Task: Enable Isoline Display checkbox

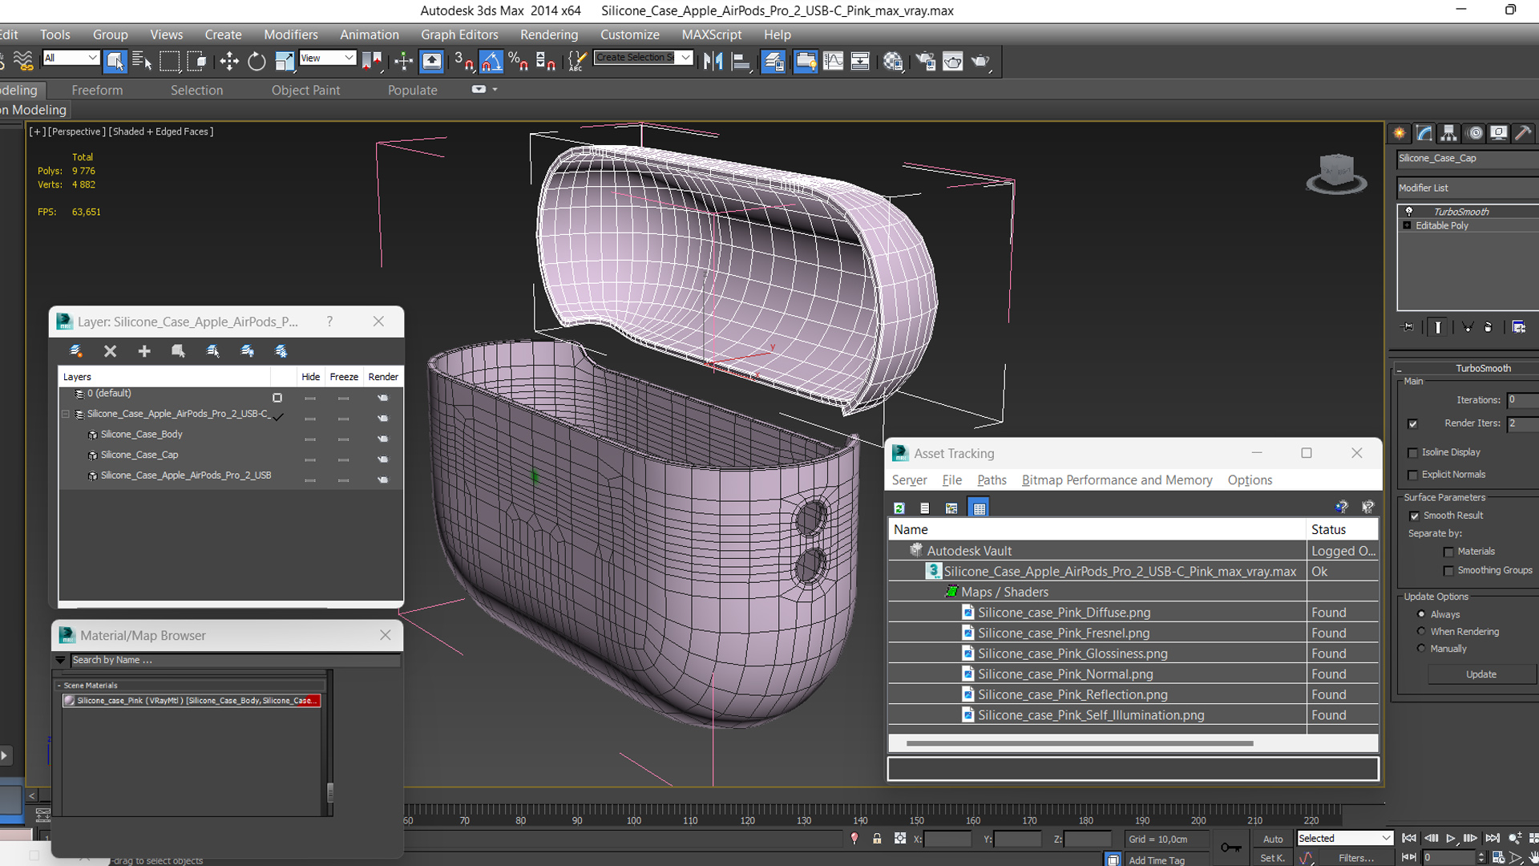Action: (x=1412, y=453)
